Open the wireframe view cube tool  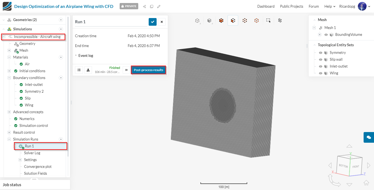click(197, 21)
